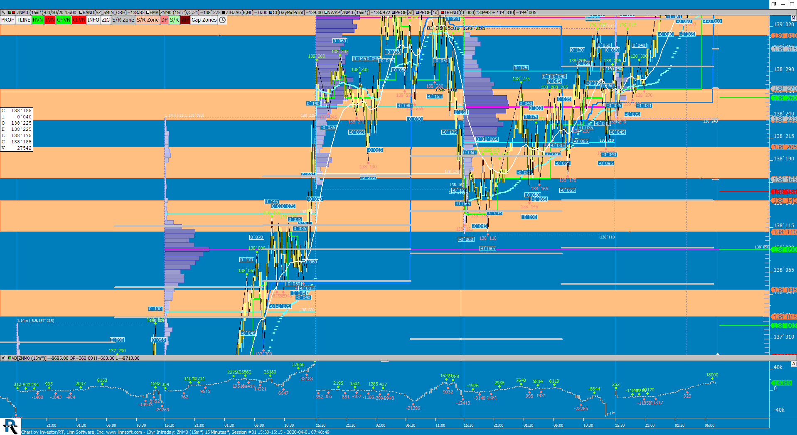Viewport: 797px width, 435px height.
Task: Toggle the VB[ZNM0] legend square in lower pane
Action: point(10,358)
